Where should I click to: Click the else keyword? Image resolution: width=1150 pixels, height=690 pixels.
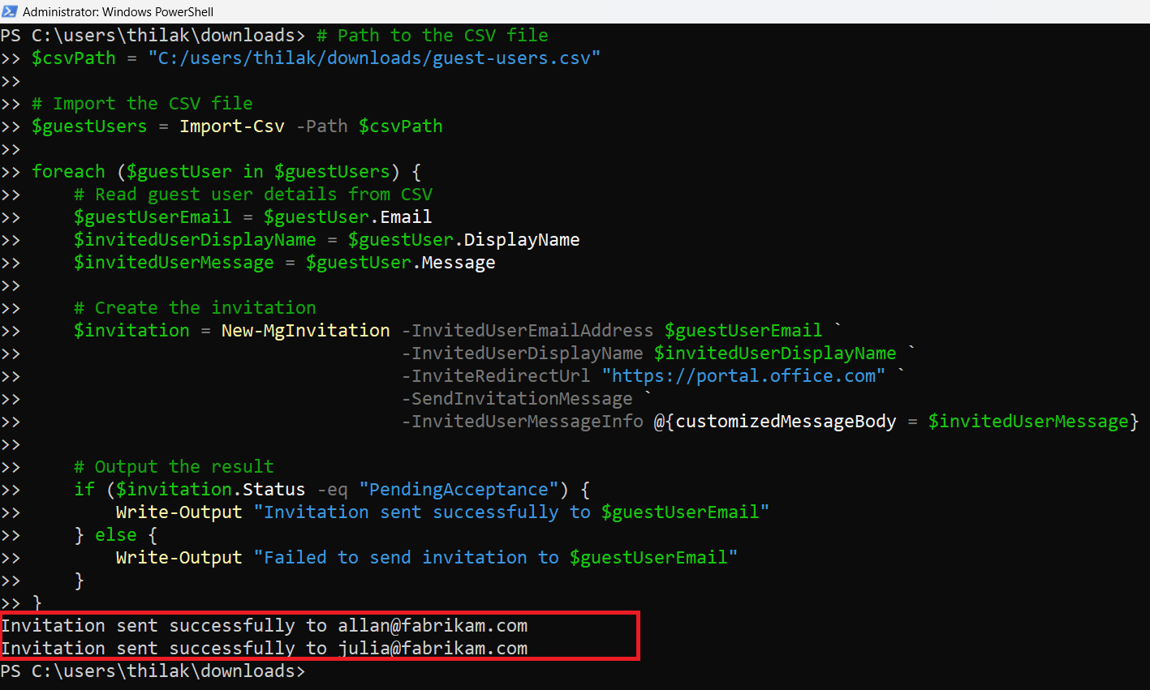(116, 535)
